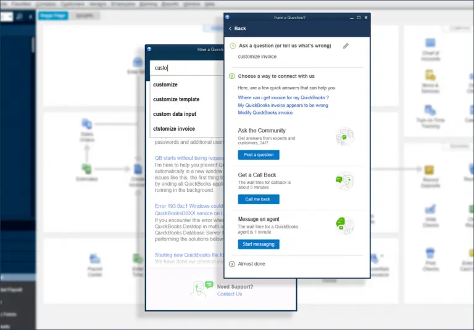Click the help question-mark icon in front window title
This screenshot has height=330, width=474.
[x=227, y=17]
